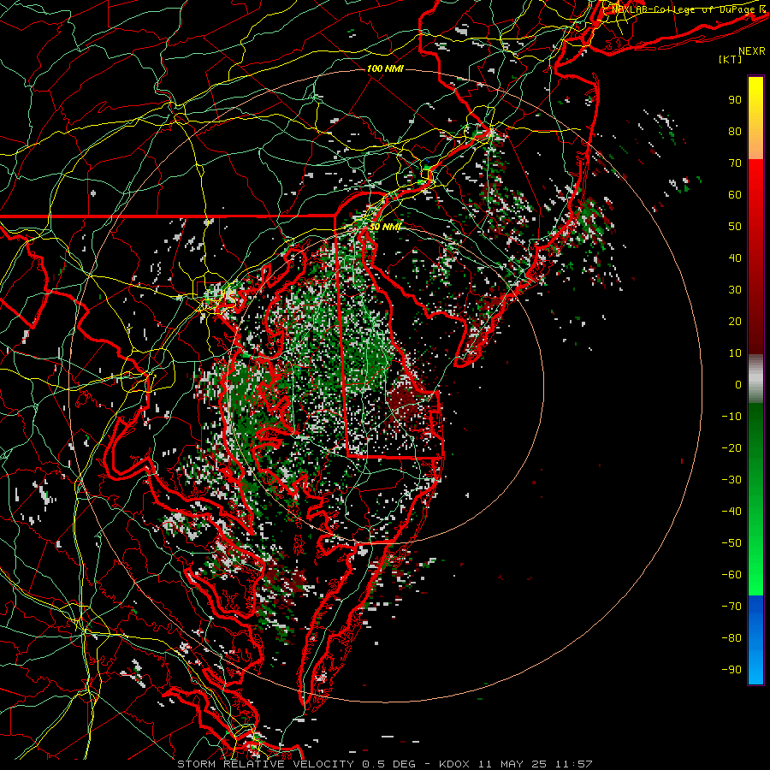The image size is (770, 770).
Task: Pick the green segment of the color bar
Action: click(x=755, y=499)
